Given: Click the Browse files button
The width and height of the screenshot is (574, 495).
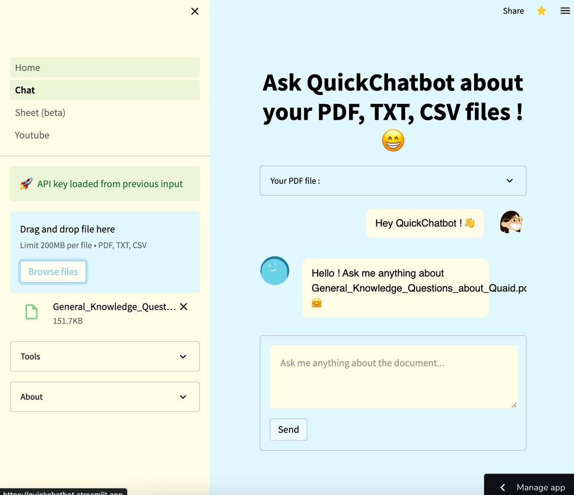Looking at the screenshot, I should click(53, 271).
